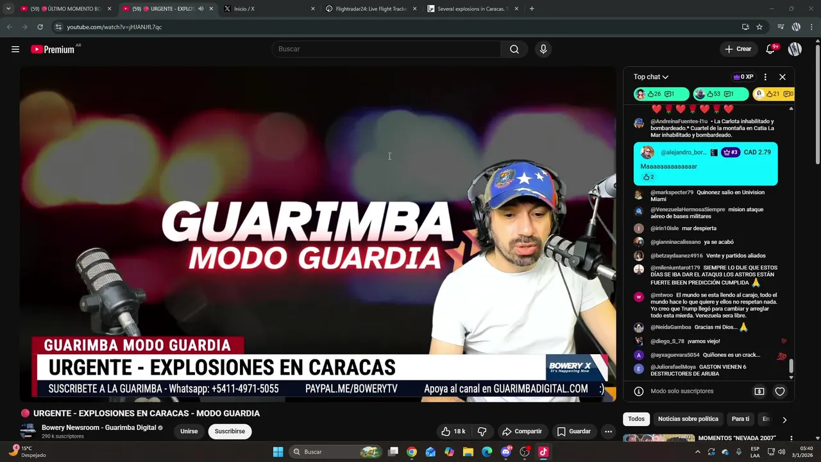Switch to ÚLTIMO MOMENTO browser tab
821x462 pixels.
click(65, 8)
